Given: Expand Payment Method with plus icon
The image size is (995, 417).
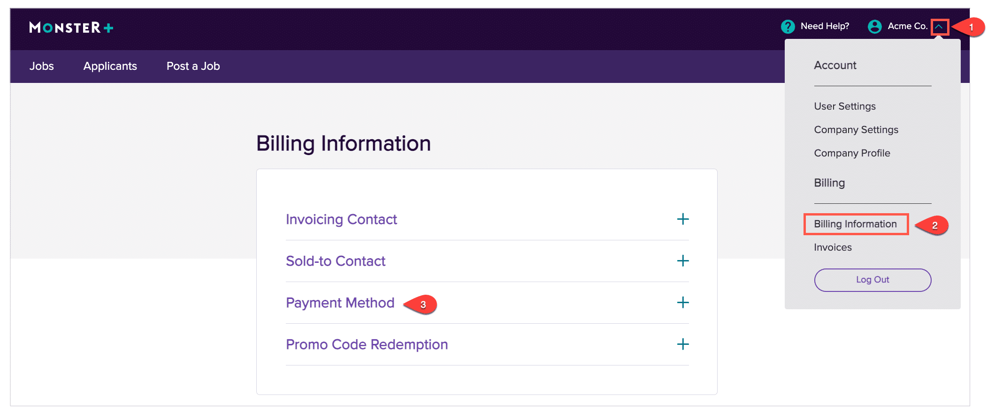Looking at the screenshot, I should coord(683,302).
